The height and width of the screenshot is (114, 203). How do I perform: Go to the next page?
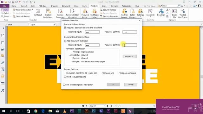(x=108, y=106)
